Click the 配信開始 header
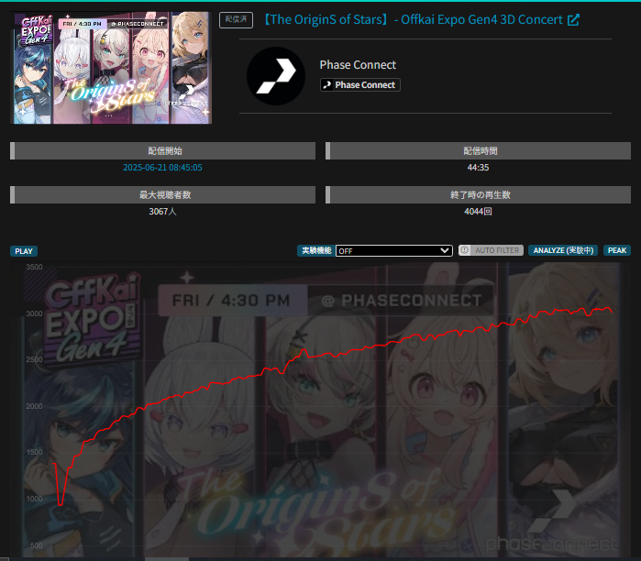Screen dimensions: 641x561 coord(162,150)
